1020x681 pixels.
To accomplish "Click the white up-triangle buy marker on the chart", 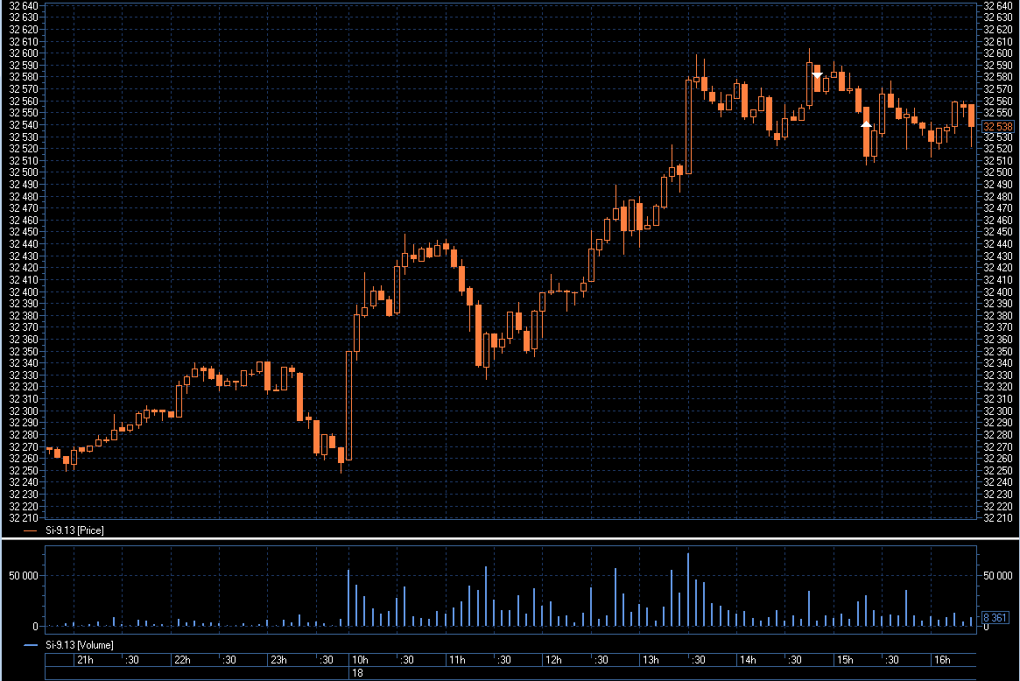I will click(x=866, y=123).
